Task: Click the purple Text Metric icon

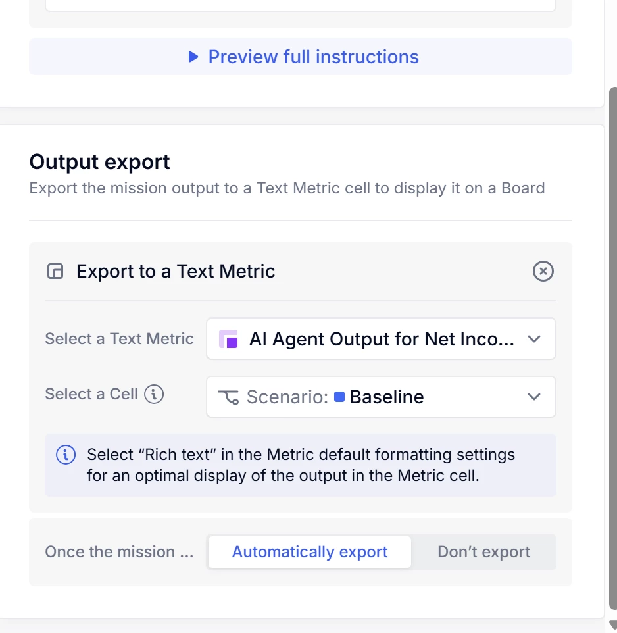Action: coord(228,339)
